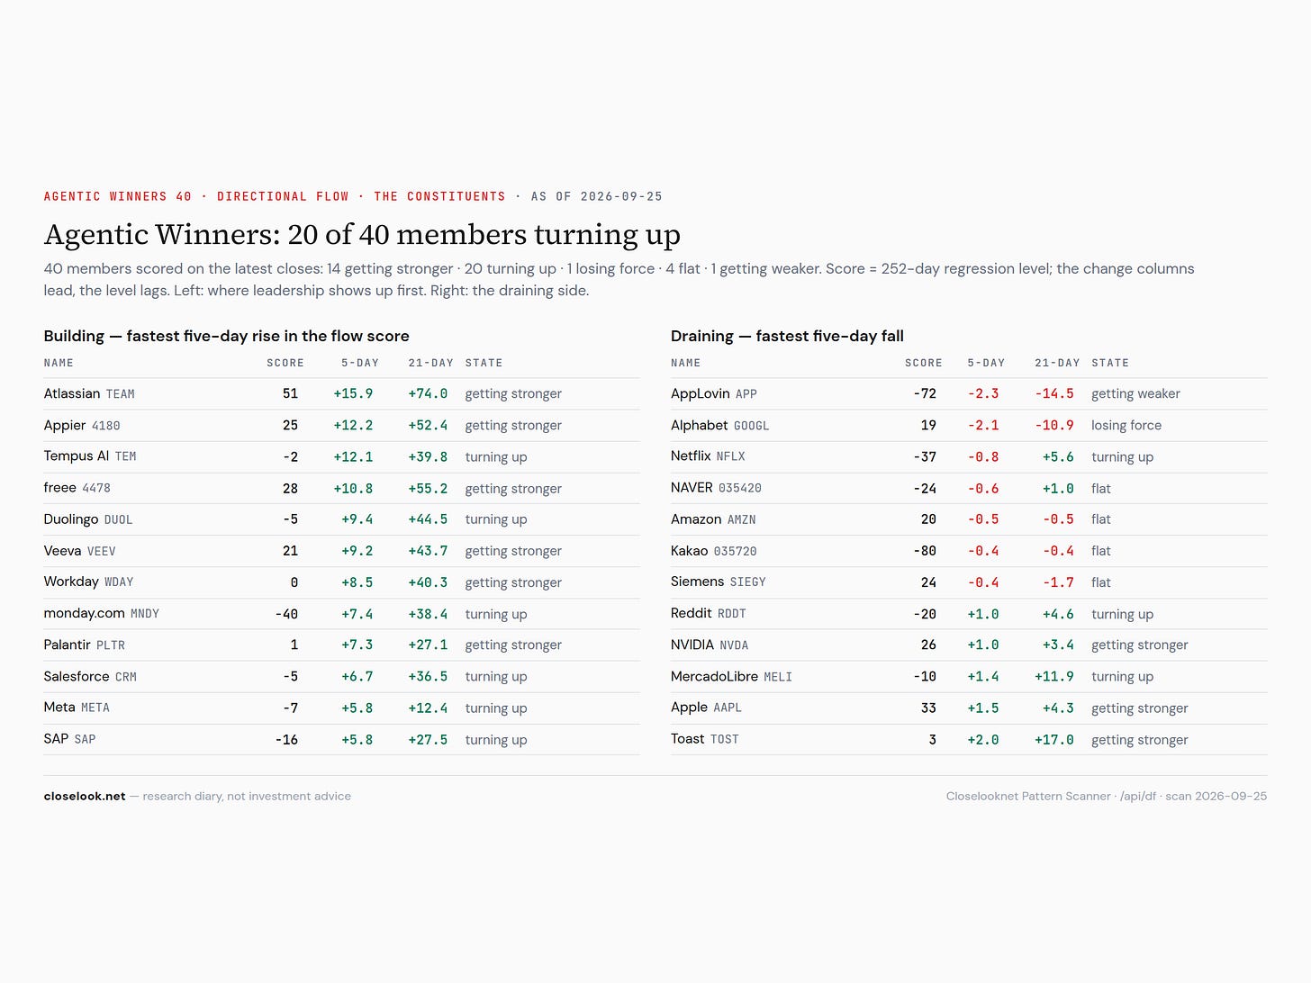1311x983 pixels.
Task: Click the "40 members scored on the latest closes" description
Action: 619,279
